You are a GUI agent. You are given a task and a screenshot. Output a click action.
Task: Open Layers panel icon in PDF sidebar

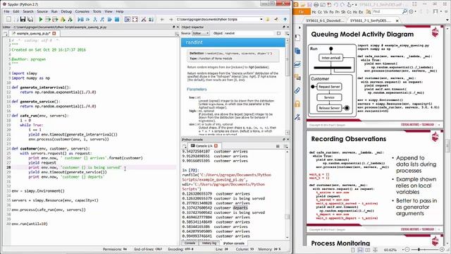point(297,64)
